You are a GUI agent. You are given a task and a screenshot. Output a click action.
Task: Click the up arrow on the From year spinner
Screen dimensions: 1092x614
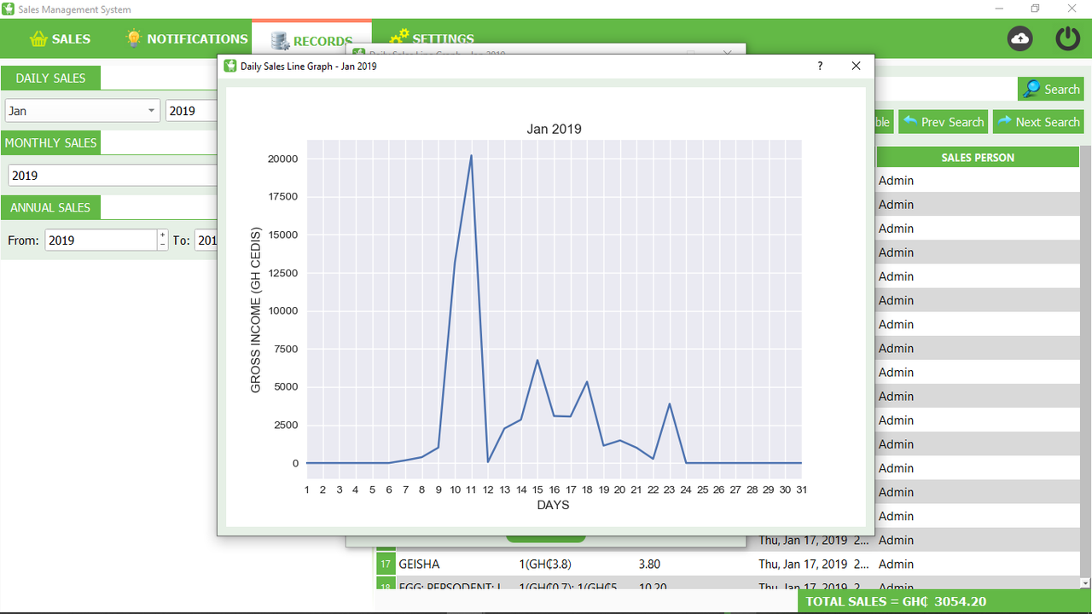(161, 234)
